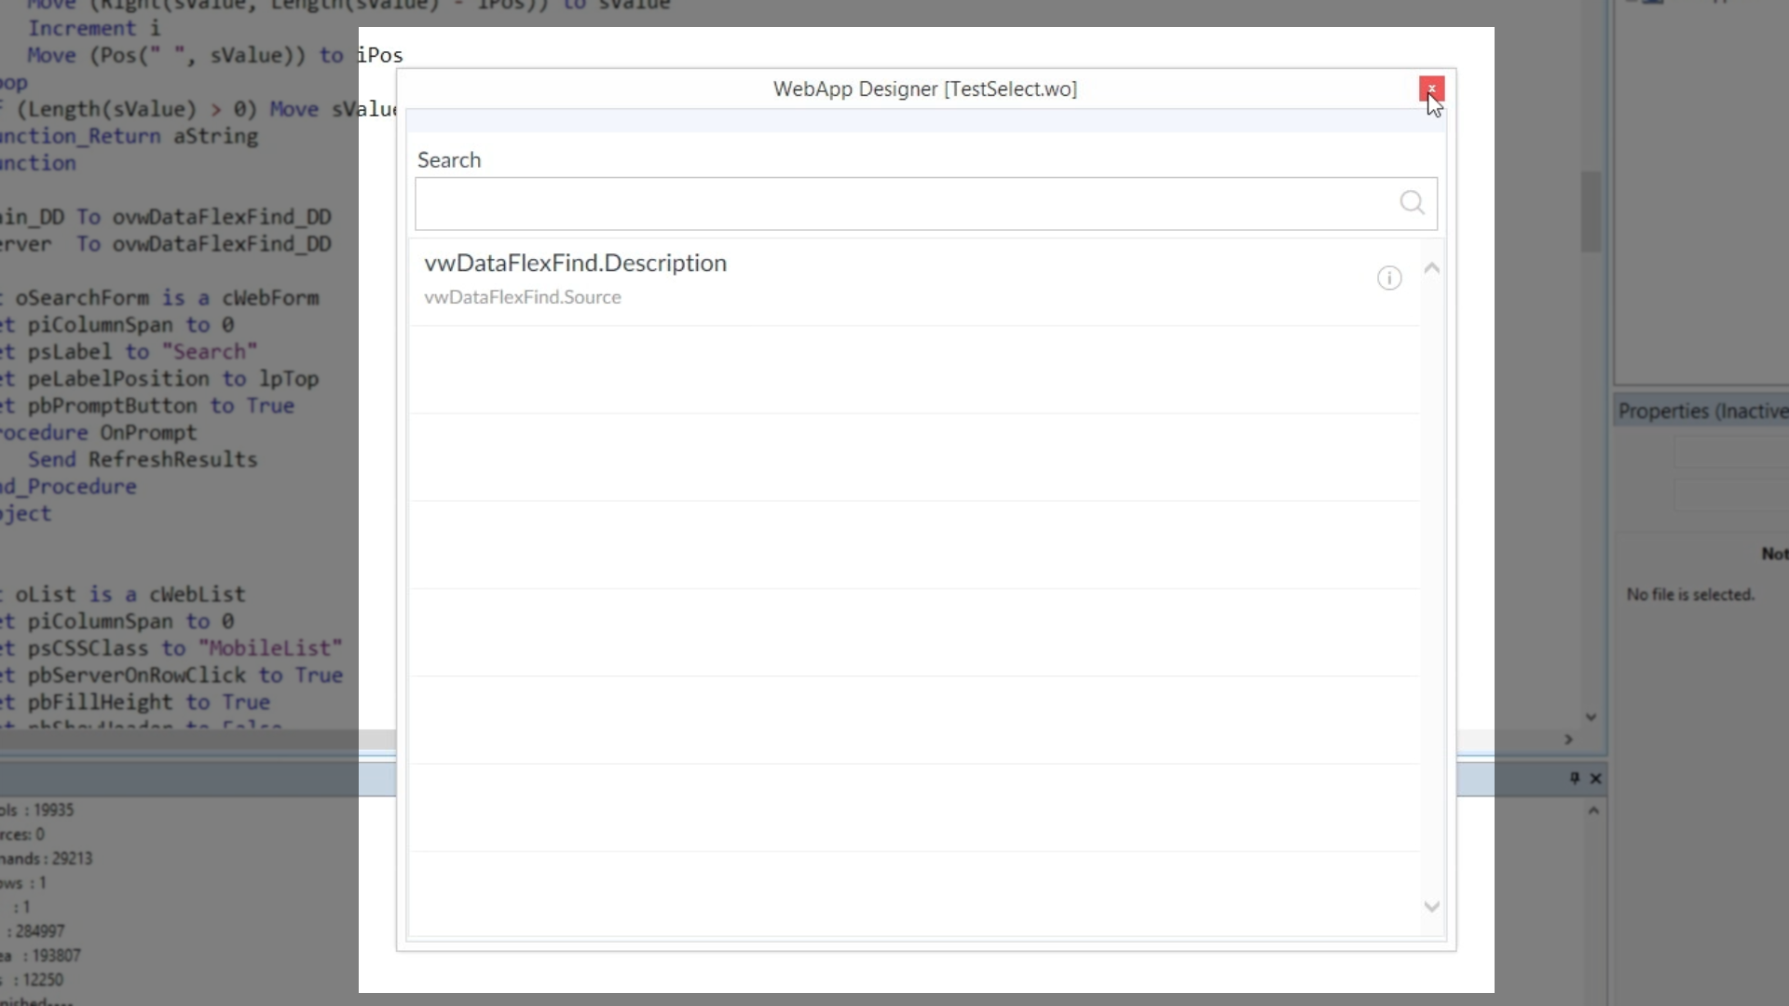The height and width of the screenshot is (1006, 1789).
Task: Click code editor scroll-down arrow
Action: pyautogui.click(x=1591, y=716)
